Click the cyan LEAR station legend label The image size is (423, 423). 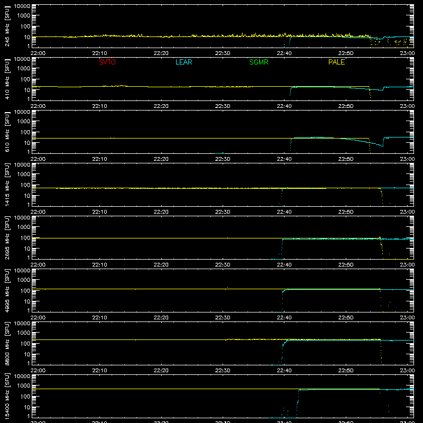coord(183,62)
